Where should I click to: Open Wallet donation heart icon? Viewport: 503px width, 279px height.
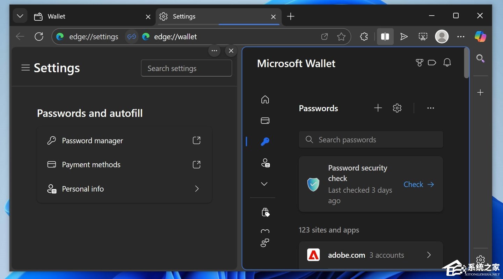coord(265,231)
